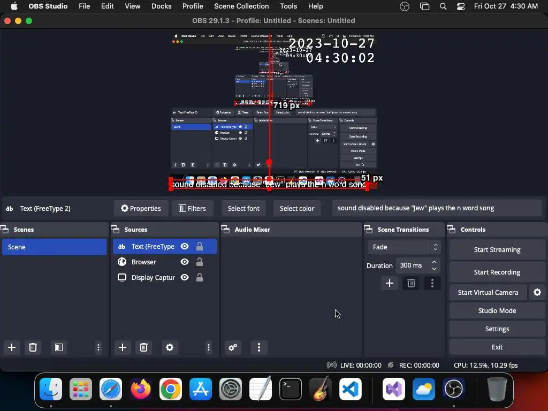The width and height of the screenshot is (548, 411).
Task: Increase transition duration with up arrow
Action: pyautogui.click(x=434, y=262)
